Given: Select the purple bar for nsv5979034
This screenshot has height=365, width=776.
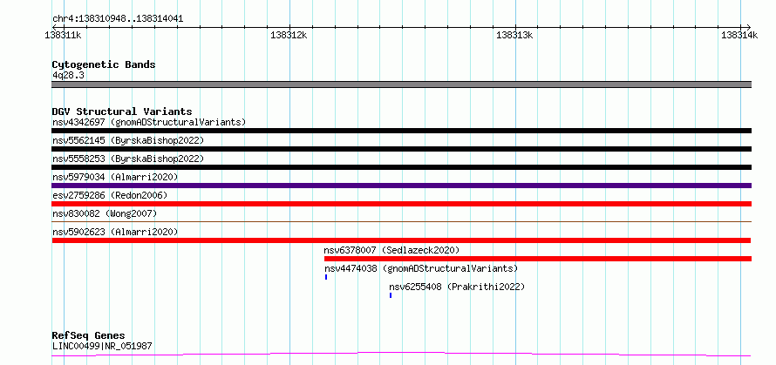Looking at the screenshot, I should pyautogui.click(x=401, y=186).
